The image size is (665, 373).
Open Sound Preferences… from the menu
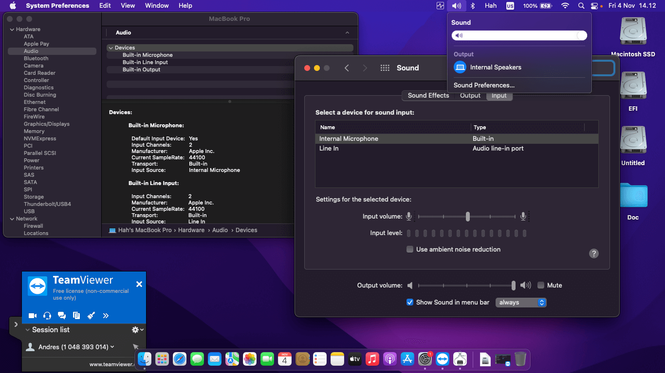click(x=484, y=85)
